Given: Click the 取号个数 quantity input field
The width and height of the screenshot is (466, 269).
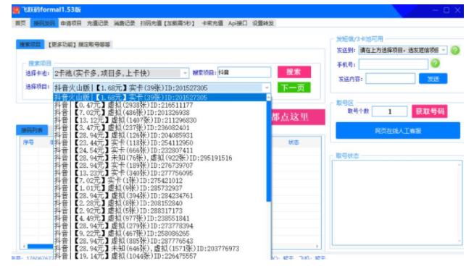Looking at the screenshot, I should (390, 111).
